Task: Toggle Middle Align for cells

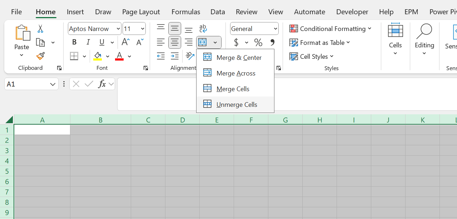Action: pos(175,28)
